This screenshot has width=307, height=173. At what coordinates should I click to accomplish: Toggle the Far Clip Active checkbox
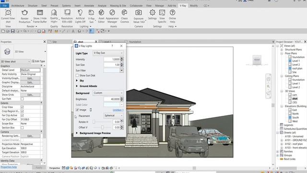[x=22, y=115]
